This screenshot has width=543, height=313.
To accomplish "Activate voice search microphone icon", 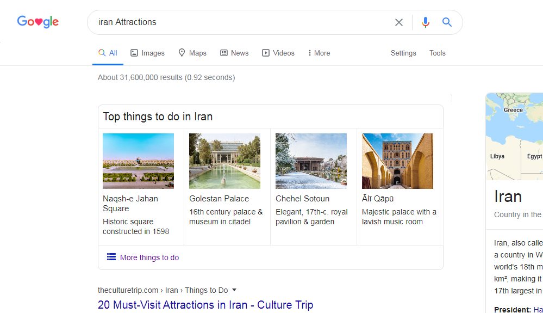I will point(425,22).
